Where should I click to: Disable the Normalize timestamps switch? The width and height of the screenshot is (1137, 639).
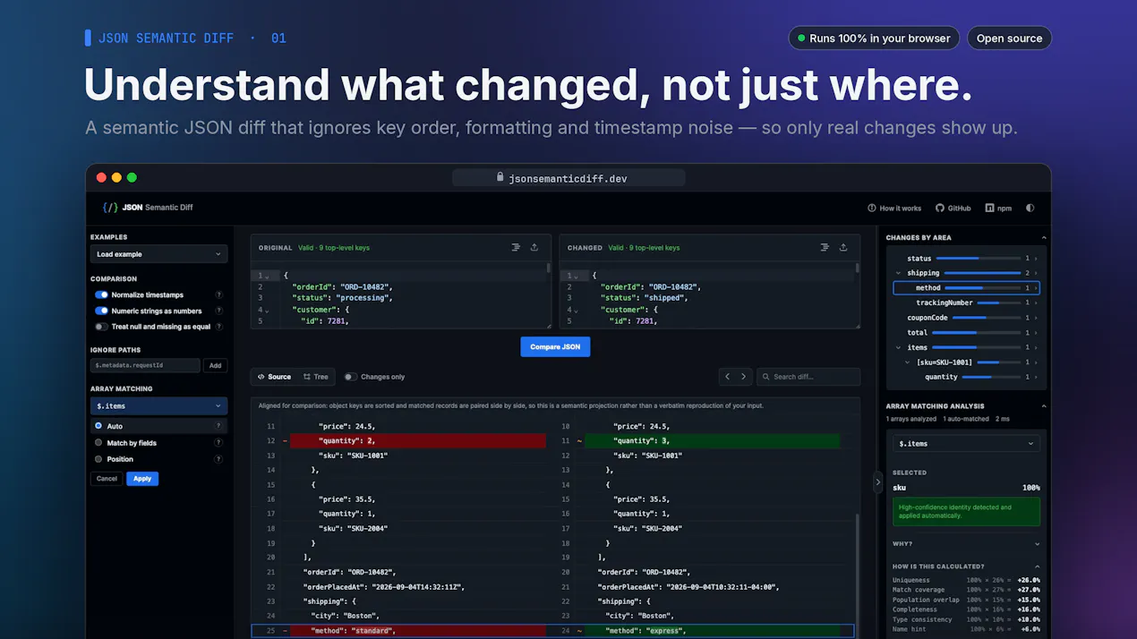[x=101, y=294]
